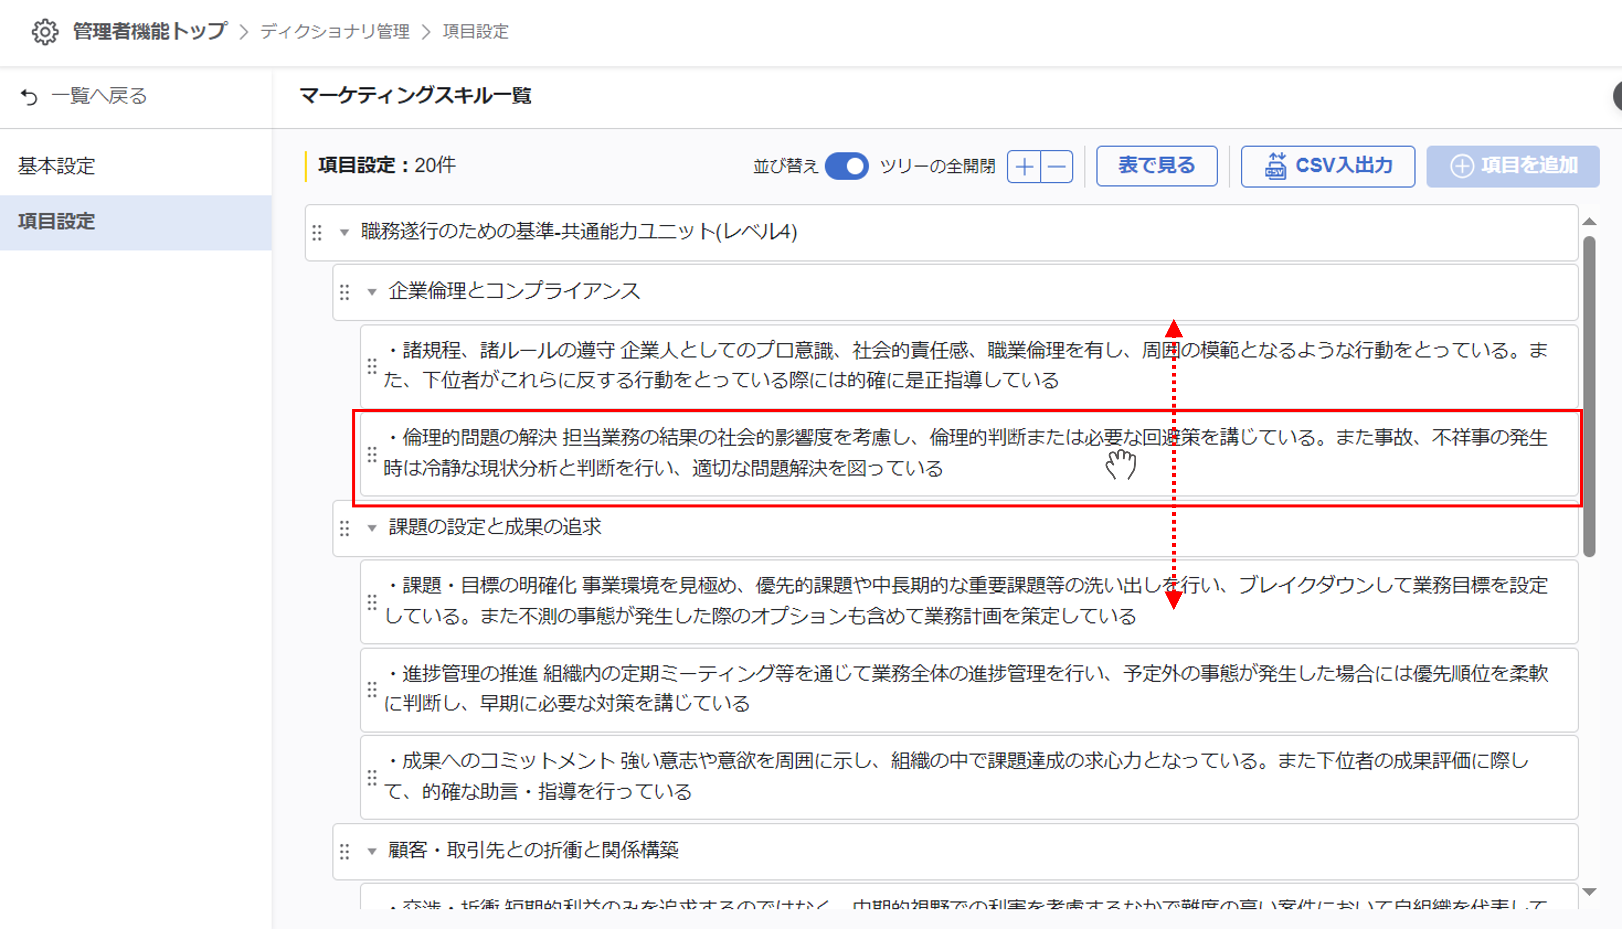Go to ディクショナリ管理 breadcrumb link
The height and width of the screenshot is (929, 1622).
334,32
